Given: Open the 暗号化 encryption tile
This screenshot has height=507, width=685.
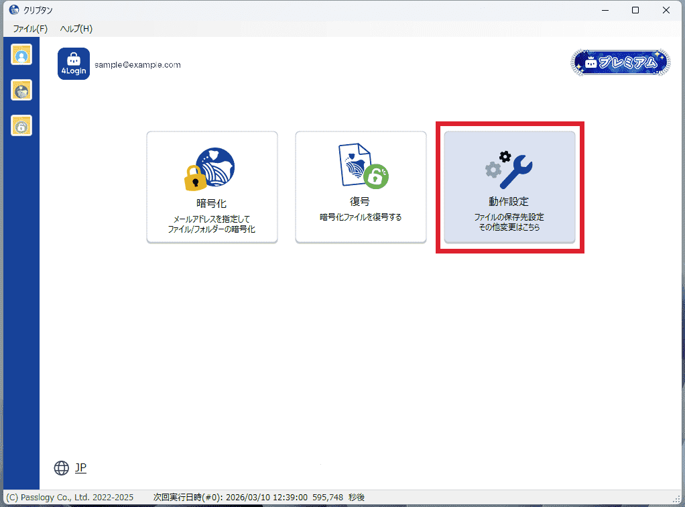Looking at the screenshot, I should tap(212, 186).
